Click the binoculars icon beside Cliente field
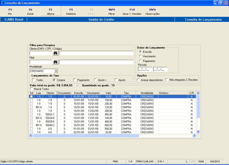229x165 pixels. 55,53
